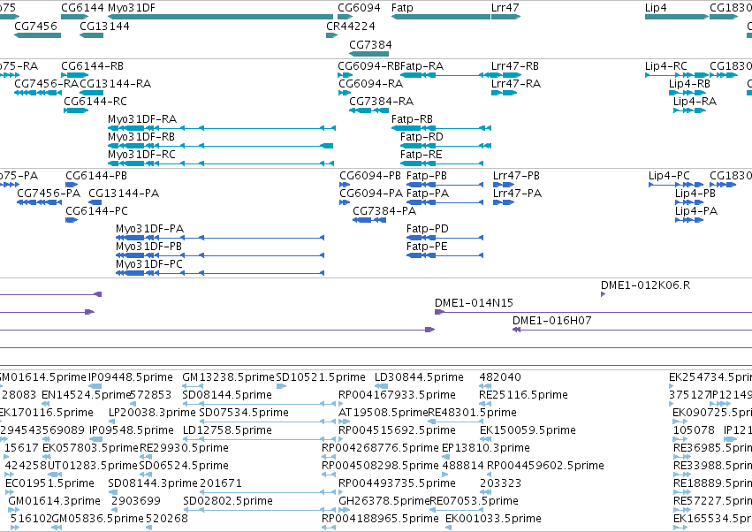Click transcript Lrr47-RB

coord(506,75)
